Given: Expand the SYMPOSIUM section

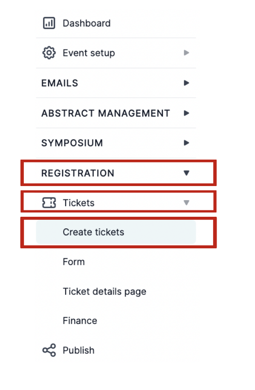Looking at the screenshot, I should tap(186, 143).
